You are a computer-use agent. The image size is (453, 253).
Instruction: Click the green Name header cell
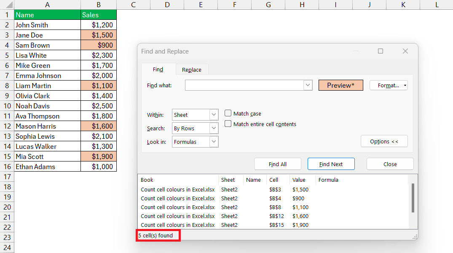pos(47,15)
